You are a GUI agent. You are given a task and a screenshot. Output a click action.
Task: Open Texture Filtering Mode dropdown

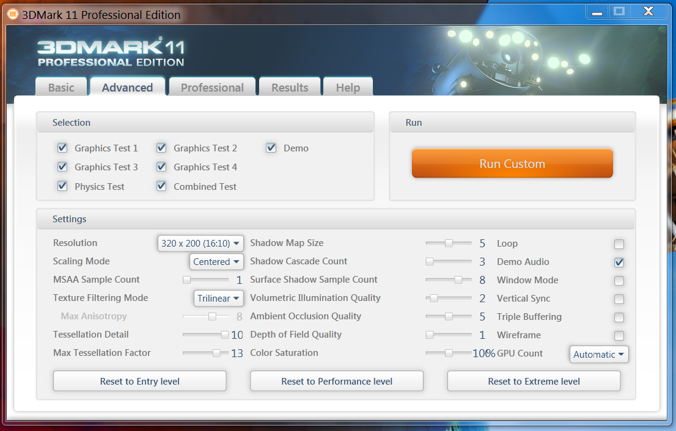coord(219,298)
